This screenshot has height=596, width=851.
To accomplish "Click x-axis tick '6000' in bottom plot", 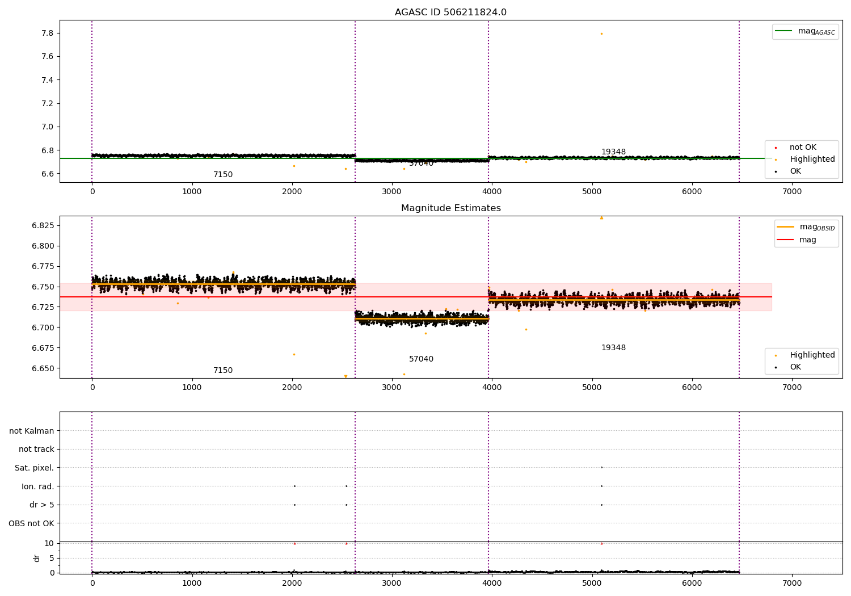I will point(692,584).
